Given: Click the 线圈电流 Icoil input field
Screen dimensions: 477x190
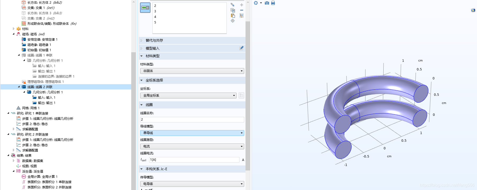Looking at the screenshot, I should [194, 160].
